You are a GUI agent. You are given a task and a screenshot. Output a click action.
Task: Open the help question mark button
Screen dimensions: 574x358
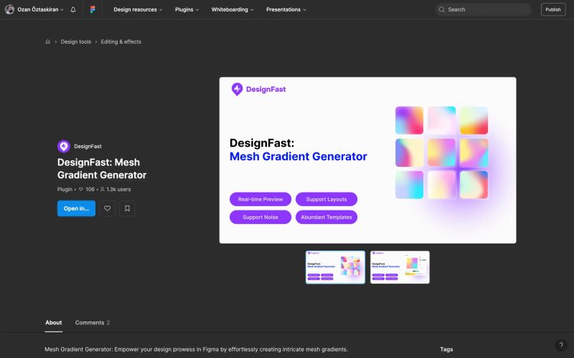(561, 345)
